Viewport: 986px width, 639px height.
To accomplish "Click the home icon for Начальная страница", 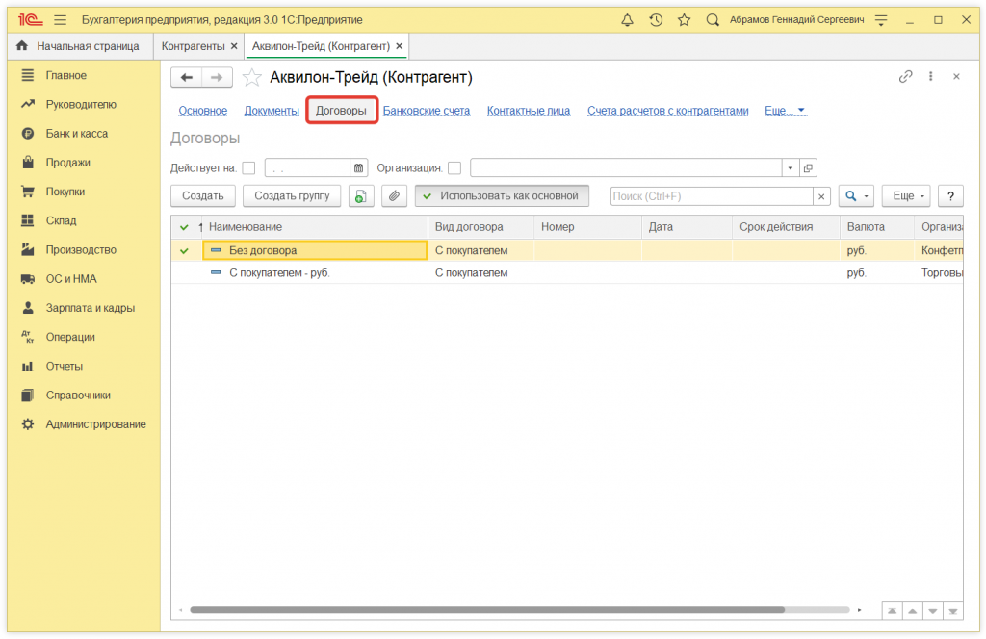I will tap(22, 45).
